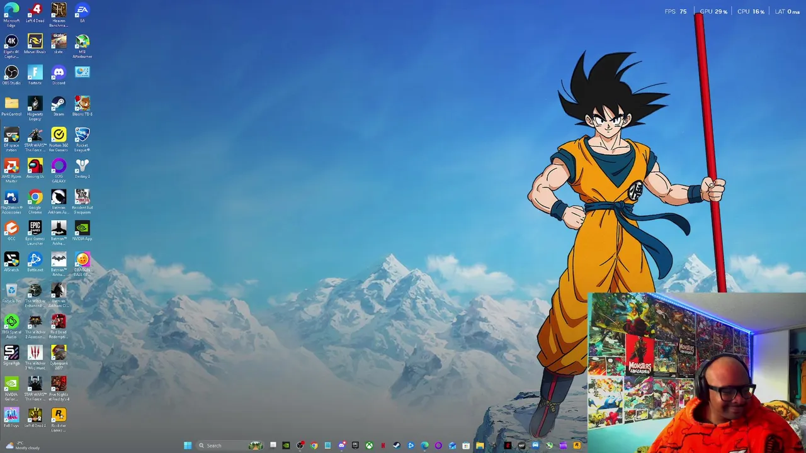Open the NVIDIA App desktop shortcut
806x453 pixels.
pos(82,231)
